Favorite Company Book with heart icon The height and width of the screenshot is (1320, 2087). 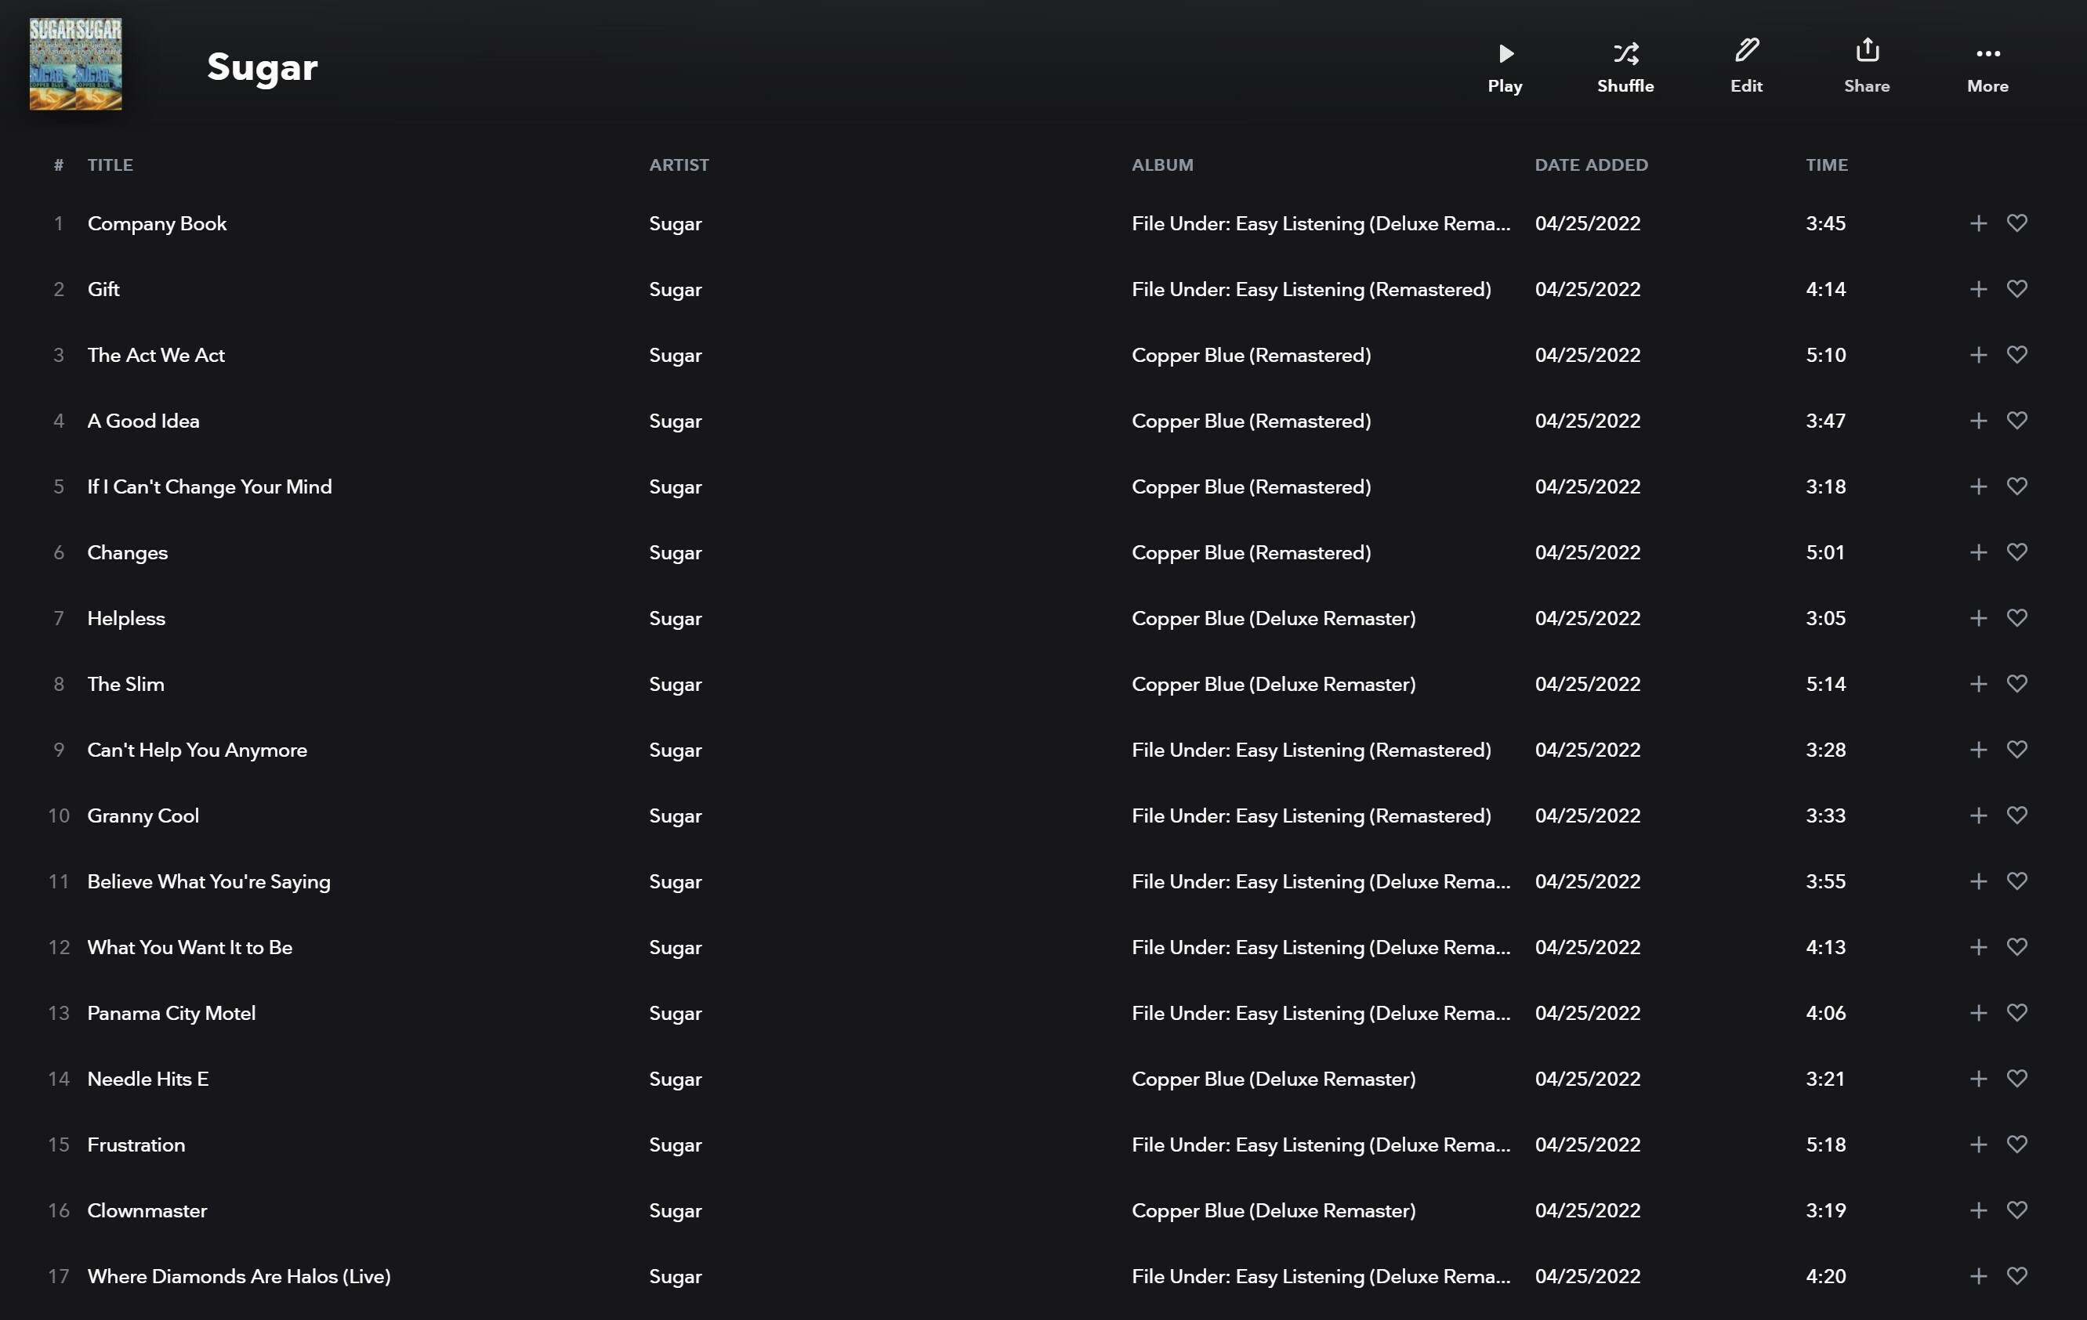point(2016,223)
